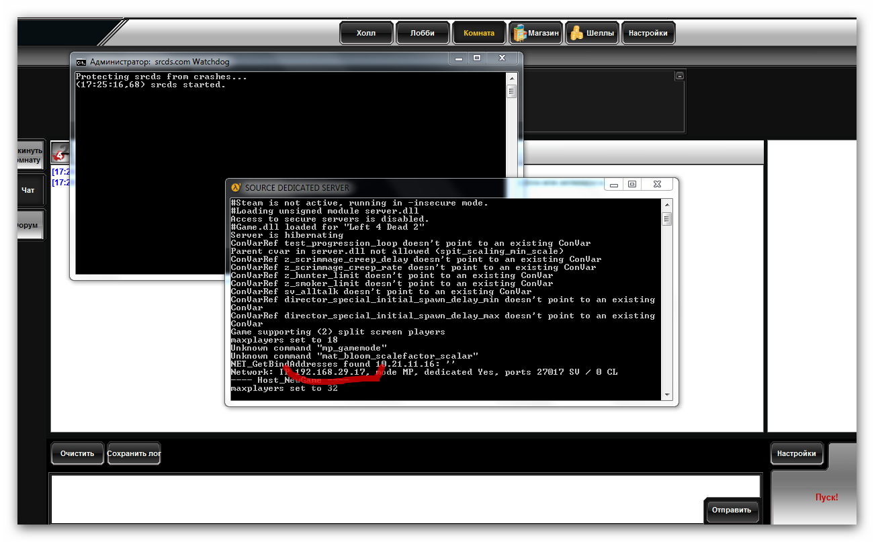The width and height of the screenshot is (874, 542).
Task: Click the "ConVarRef test_progression_loop" line
Action: coord(410,243)
